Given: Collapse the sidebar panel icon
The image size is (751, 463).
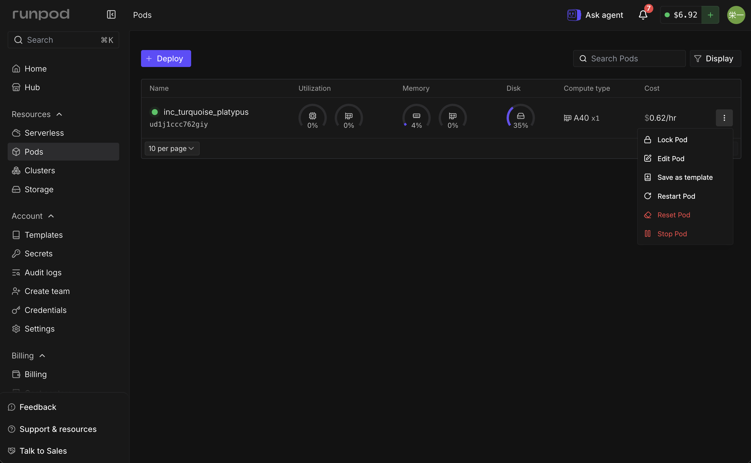Looking at the screenshot, I should click(111, 15).
